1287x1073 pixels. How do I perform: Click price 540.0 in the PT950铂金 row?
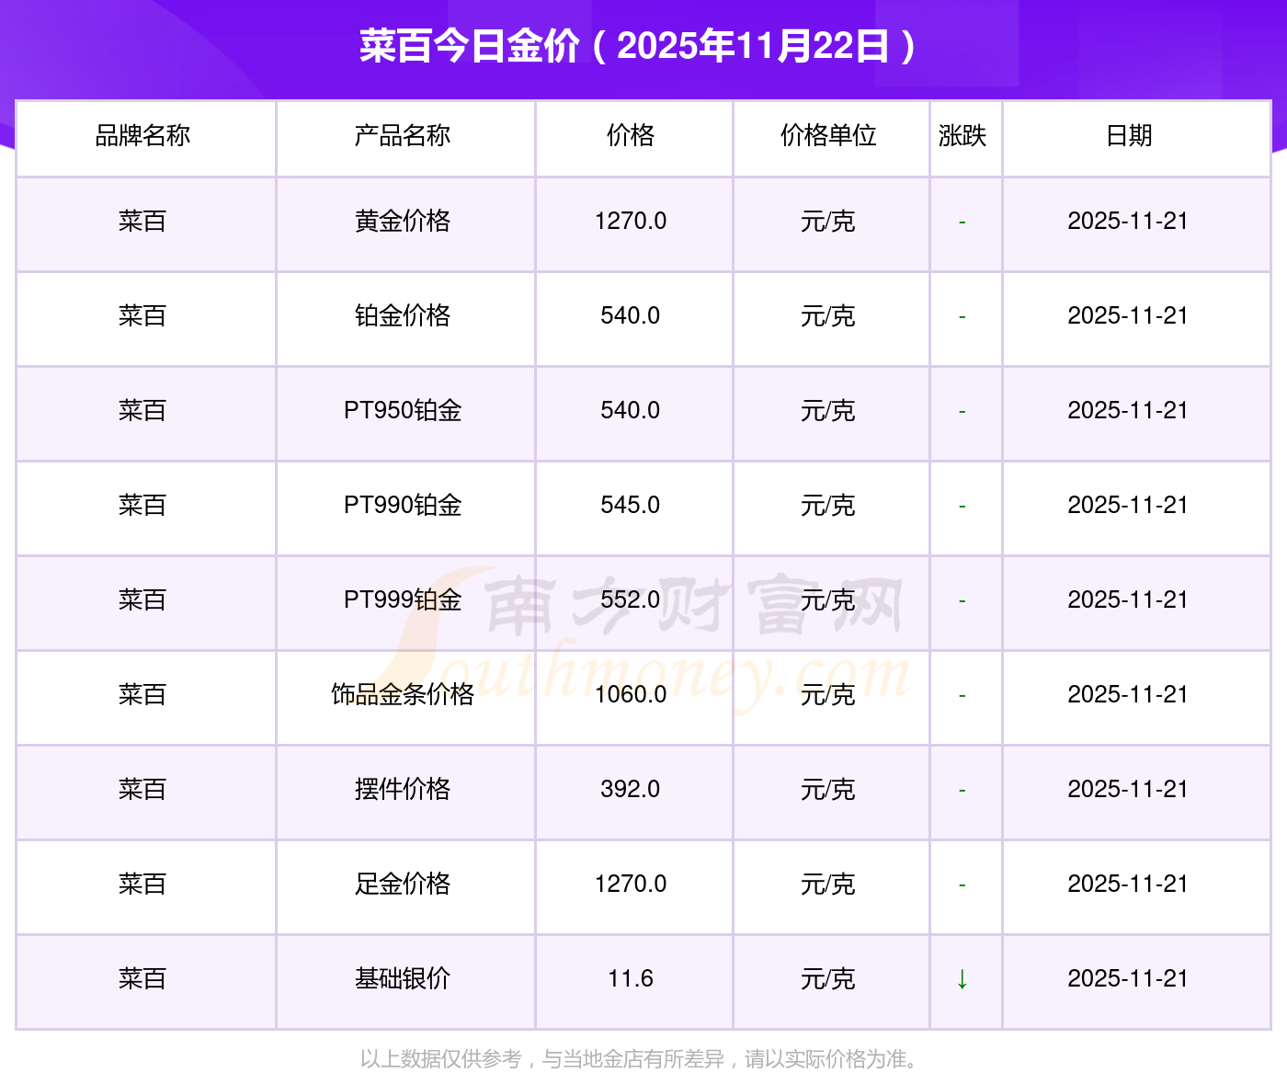pos(631,411)
